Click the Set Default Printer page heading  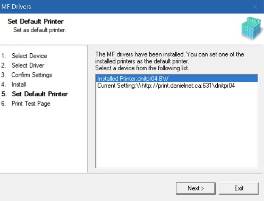pyautogui.click(x=36, y=22)
